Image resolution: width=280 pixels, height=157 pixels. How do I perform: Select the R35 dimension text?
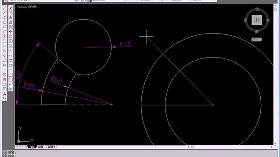126,44
